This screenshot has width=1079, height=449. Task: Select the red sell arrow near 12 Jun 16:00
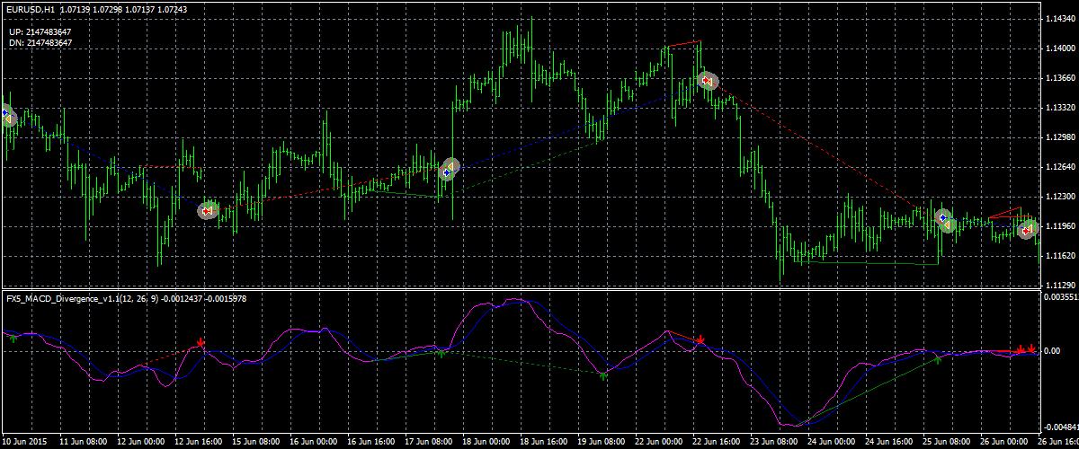(x=208, y=211)
